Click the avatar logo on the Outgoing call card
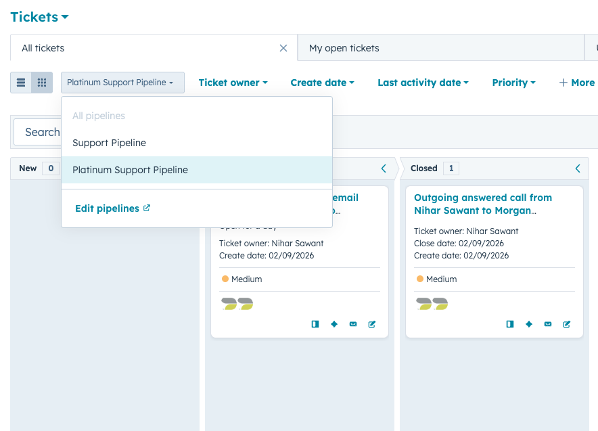Screen dimensions: 598x431 [432, 303]
